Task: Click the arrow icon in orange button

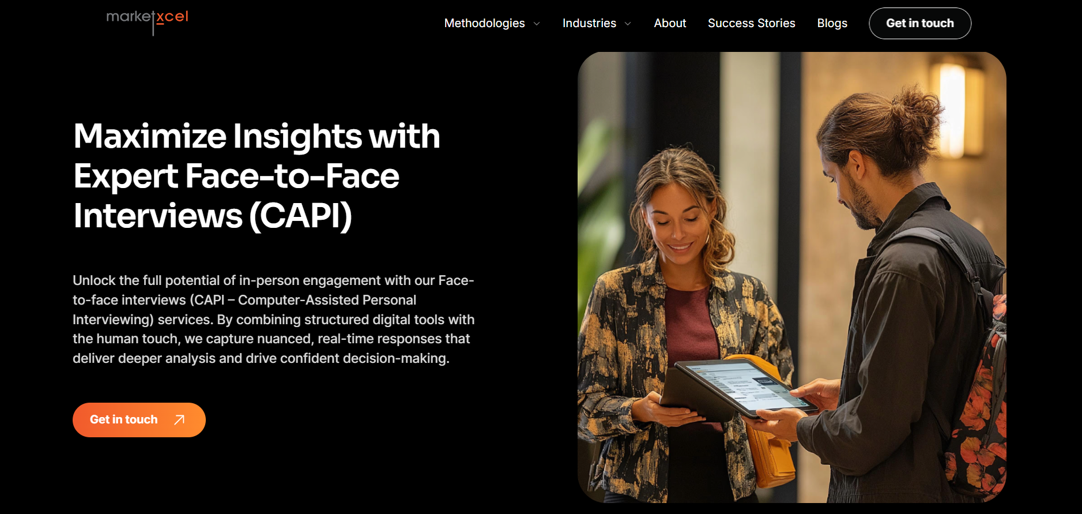Action: [x=179, y=420]
